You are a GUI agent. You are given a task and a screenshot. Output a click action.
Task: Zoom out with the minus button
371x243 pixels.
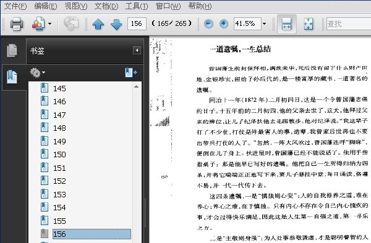pos(208,23)
